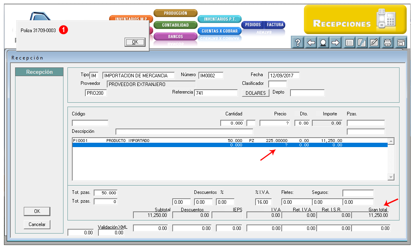Click the crystal ball search icon
The height and width of the screenshot is (249, 415).
click(x=323, y=42)
